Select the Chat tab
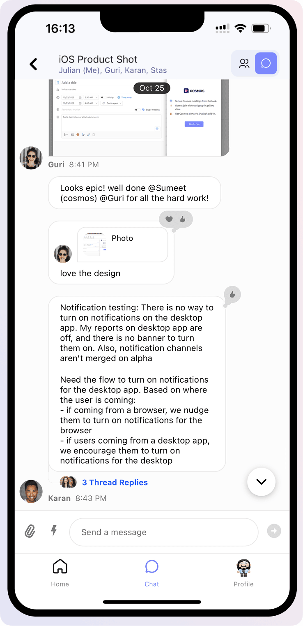The height and width of the screenshot is (626, 303). (x=152, y=573)
